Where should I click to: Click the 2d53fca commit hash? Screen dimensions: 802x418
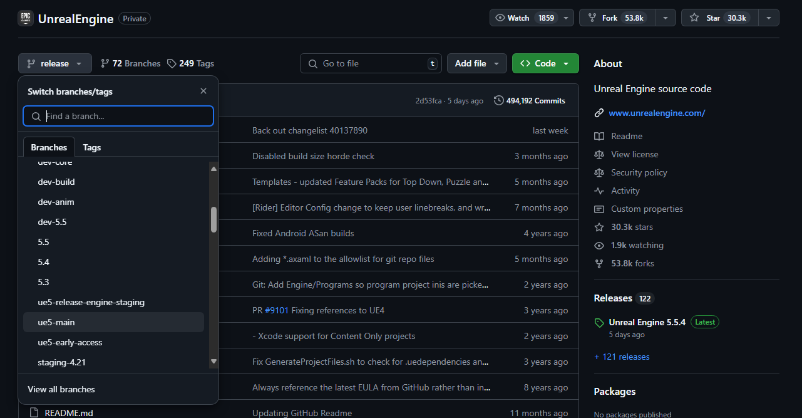(x=429, y=101)
